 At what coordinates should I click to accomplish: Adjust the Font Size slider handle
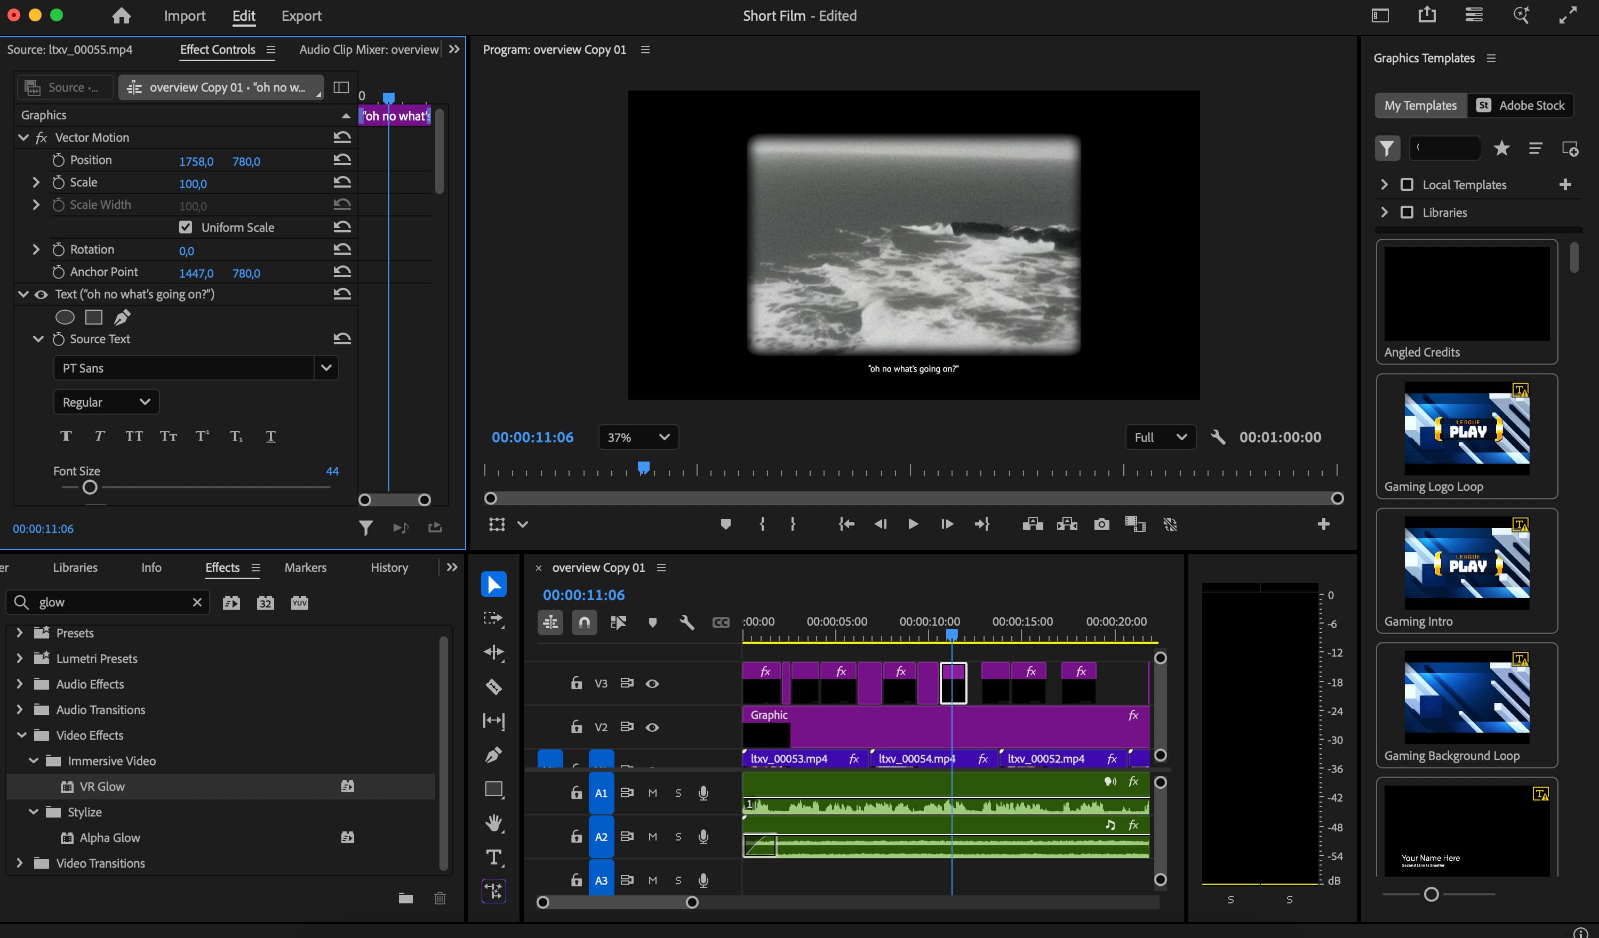click(x=90, y=487)
